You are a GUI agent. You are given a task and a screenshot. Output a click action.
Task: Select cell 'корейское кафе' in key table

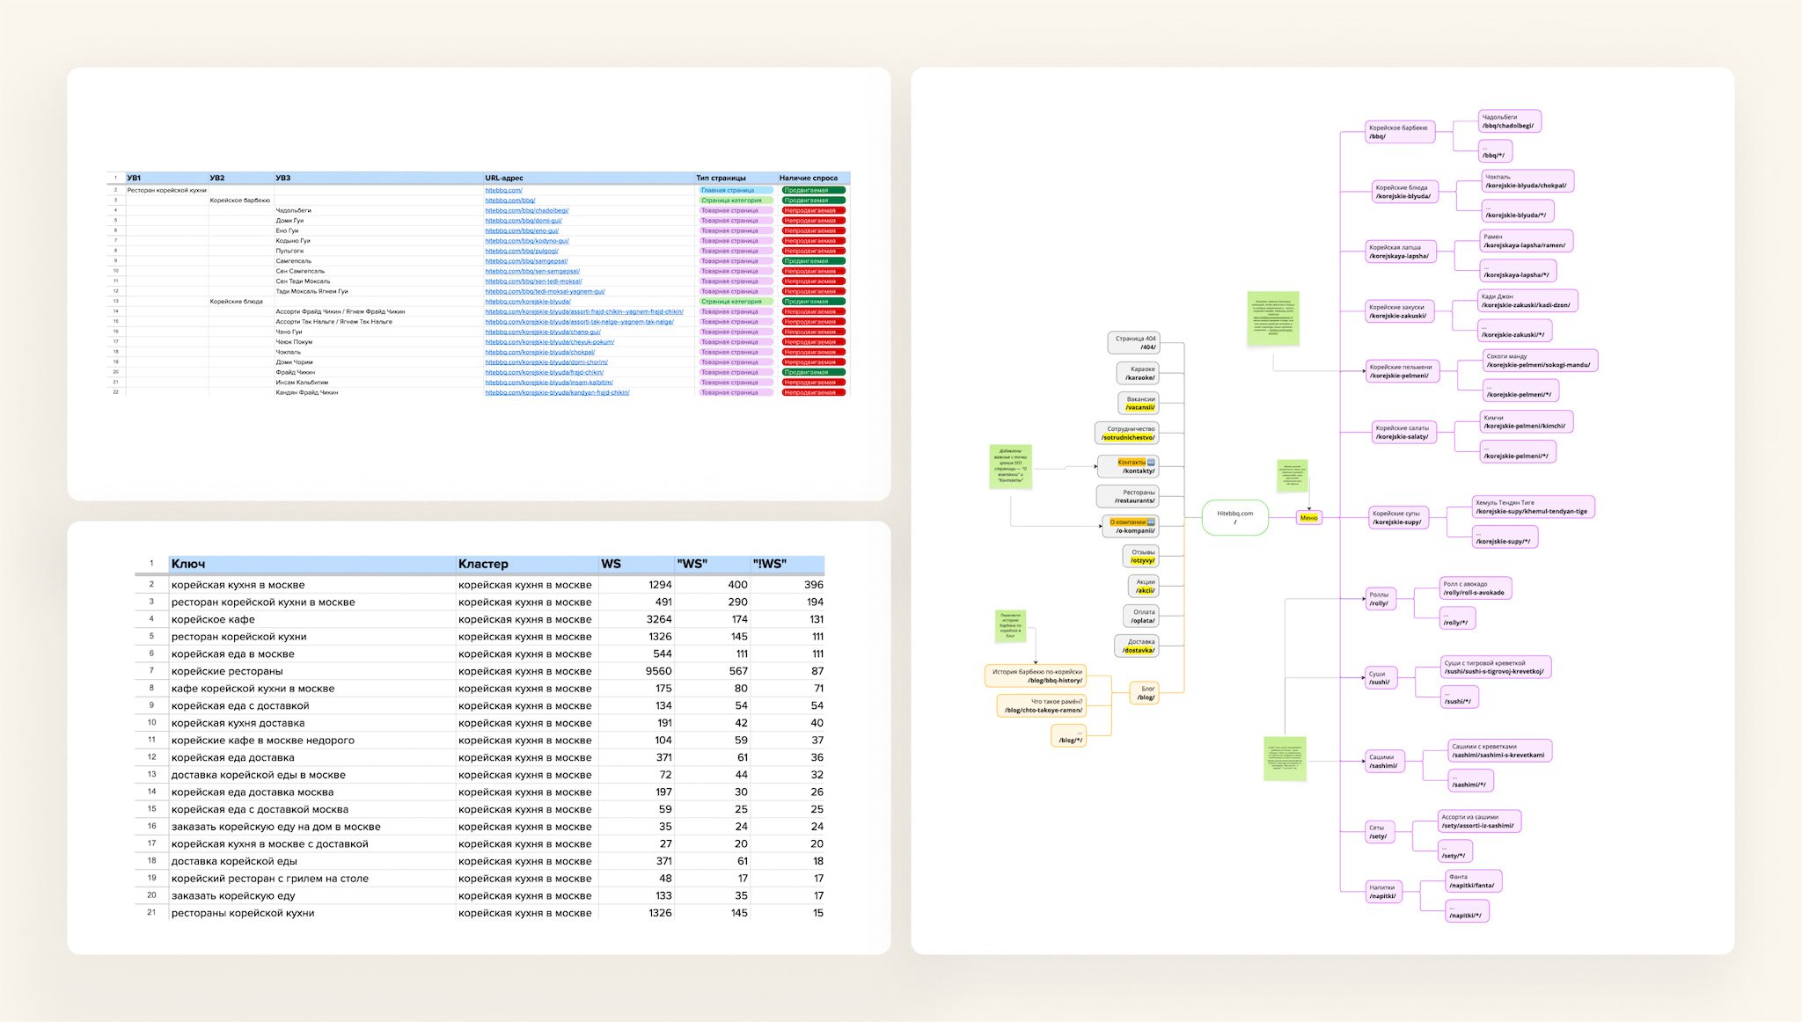tap(213, 619)
